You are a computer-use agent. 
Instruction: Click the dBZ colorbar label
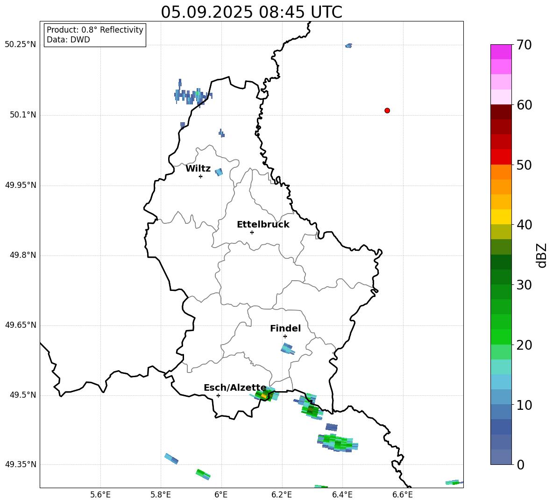point(541,255)
